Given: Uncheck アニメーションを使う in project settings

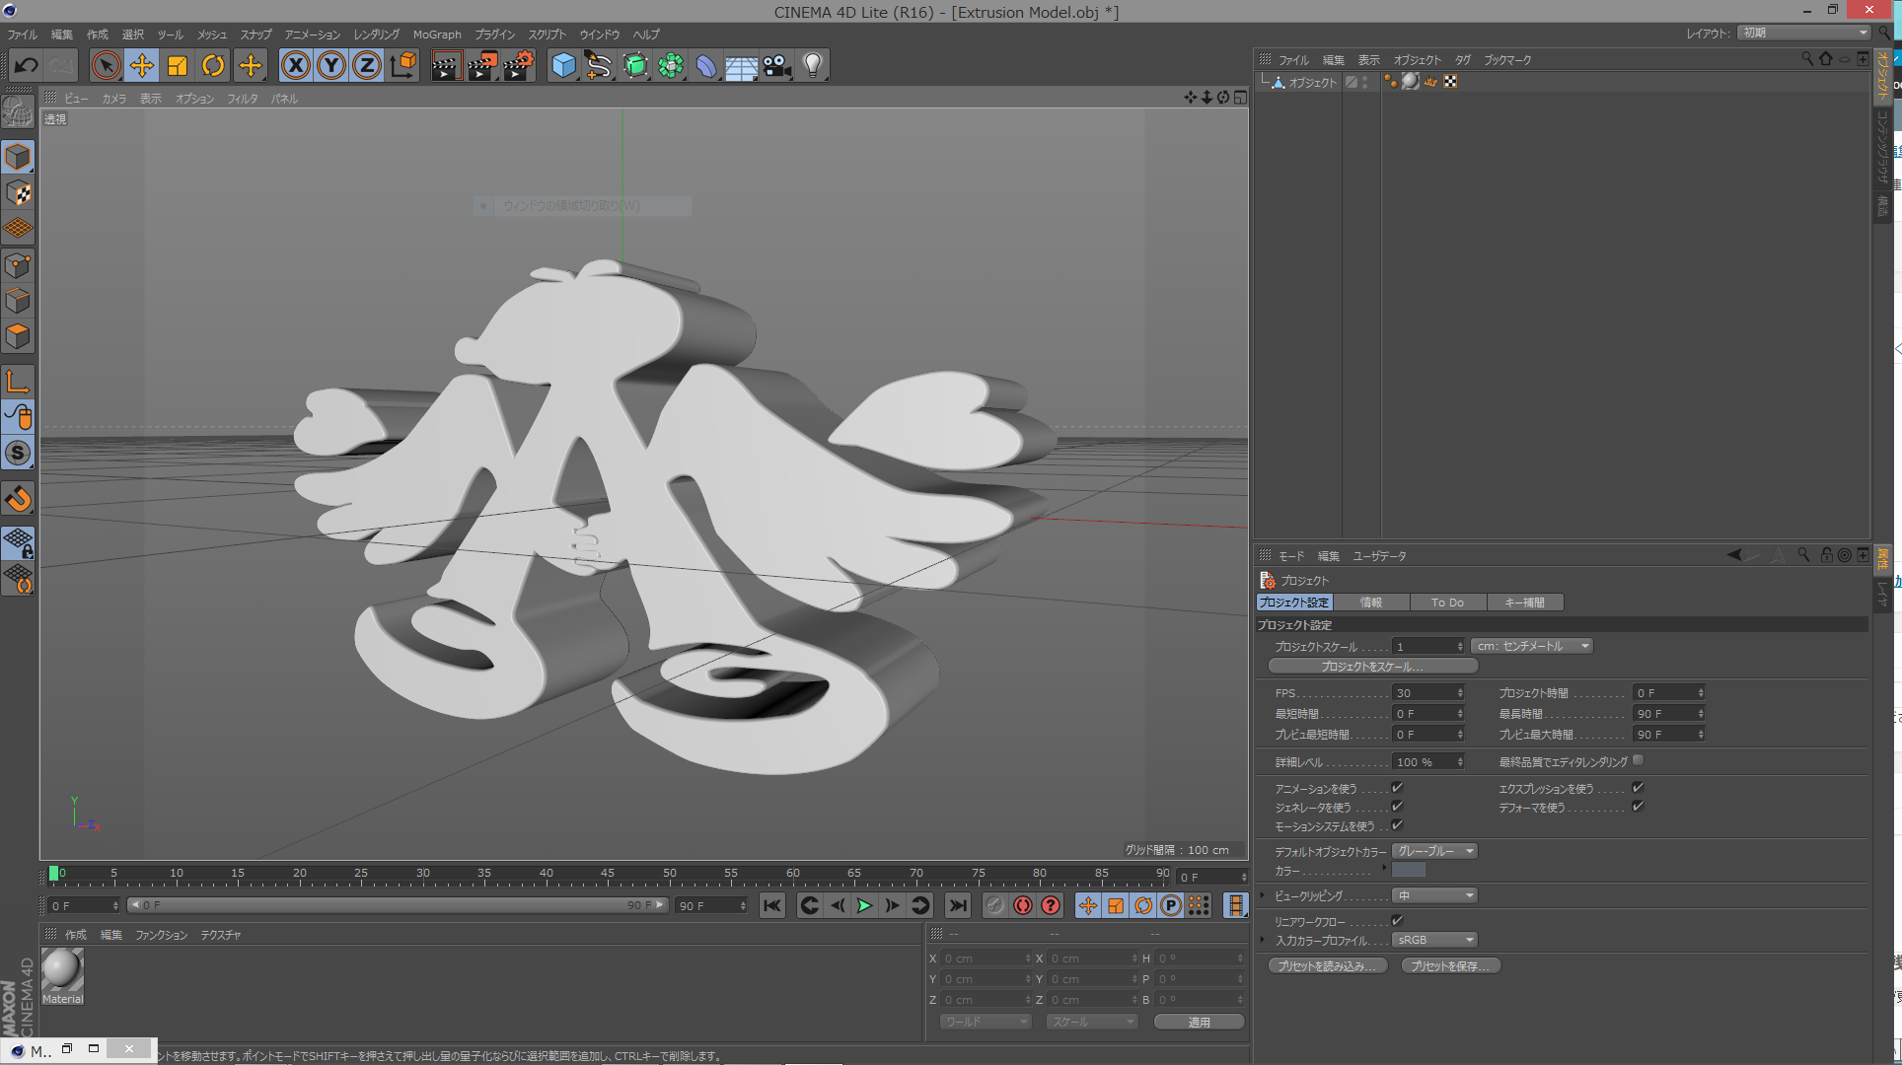Looking at the screenshot, I should click(1397, 787).
